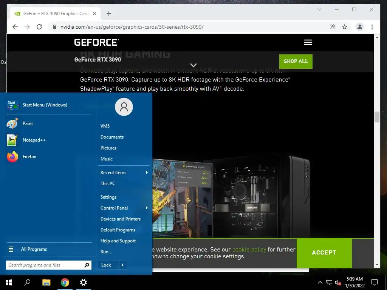Go back in Chrome
The image size is (387, 290).
click(x=15, y=27)
